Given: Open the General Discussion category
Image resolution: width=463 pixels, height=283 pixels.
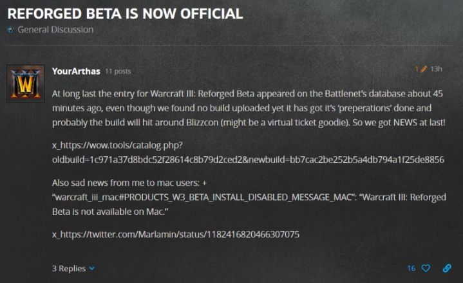Looking at the screenshot, I should (x=55, y=30).
